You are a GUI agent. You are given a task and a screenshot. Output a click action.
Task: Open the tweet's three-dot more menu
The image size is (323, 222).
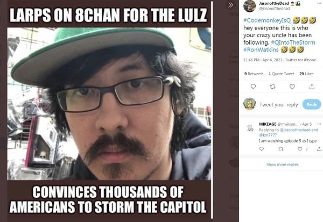point(319,3)
